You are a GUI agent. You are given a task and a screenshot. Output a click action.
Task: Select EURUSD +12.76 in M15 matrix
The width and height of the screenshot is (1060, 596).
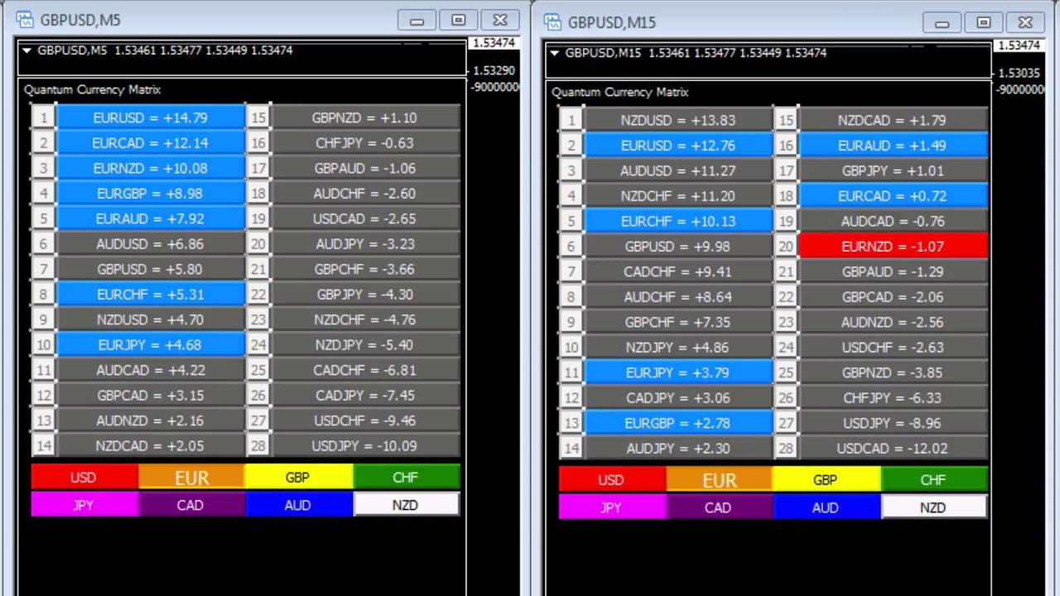(678, 146)
